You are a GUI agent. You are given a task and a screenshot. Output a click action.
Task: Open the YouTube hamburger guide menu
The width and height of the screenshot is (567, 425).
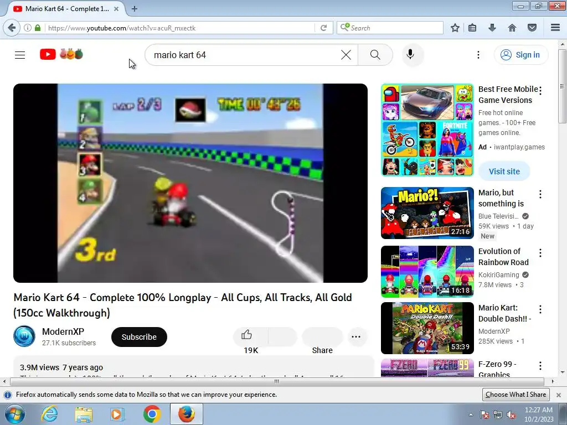(x=20, y=55)
